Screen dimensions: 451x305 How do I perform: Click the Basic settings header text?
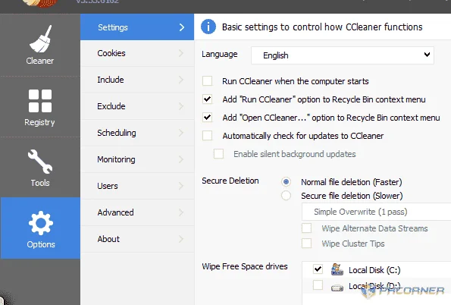322,27
